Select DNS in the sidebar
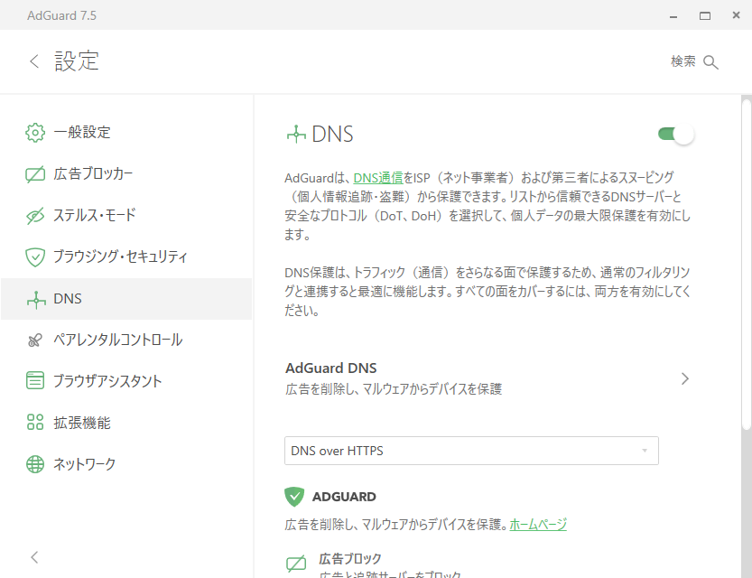This screenshot has width=752, height=578. pos(126,299)
